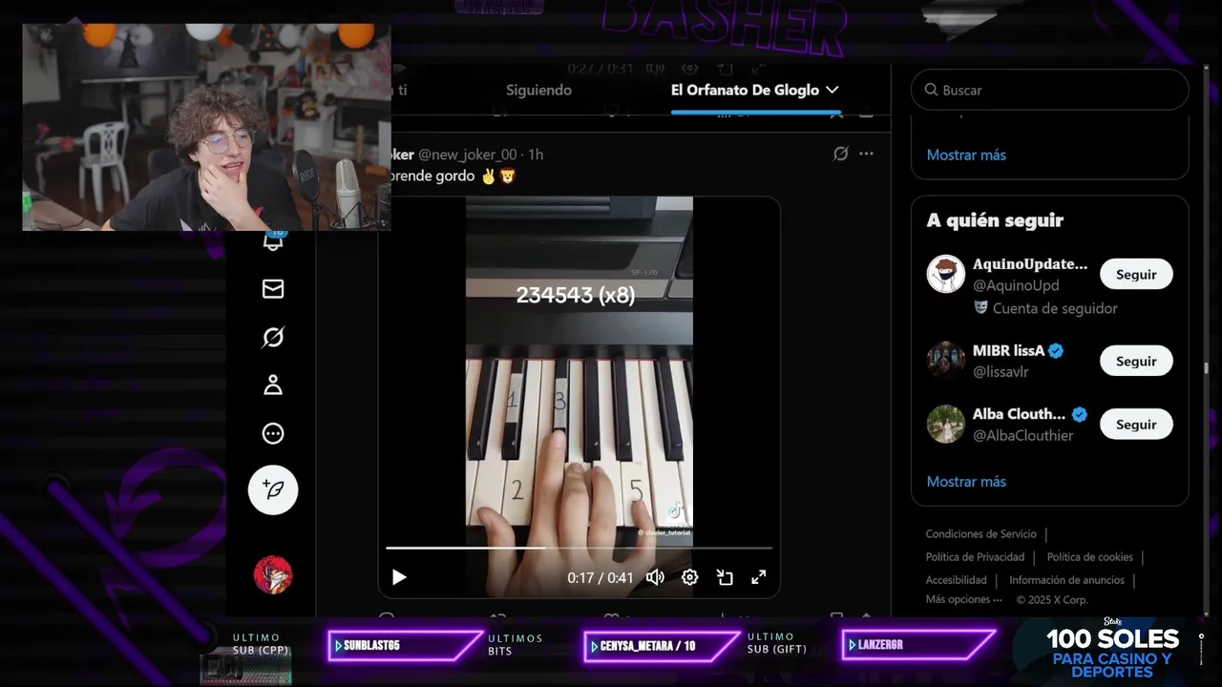
Task: Open the Alba Clouthier profile avatar
Action: coord(946,425)
